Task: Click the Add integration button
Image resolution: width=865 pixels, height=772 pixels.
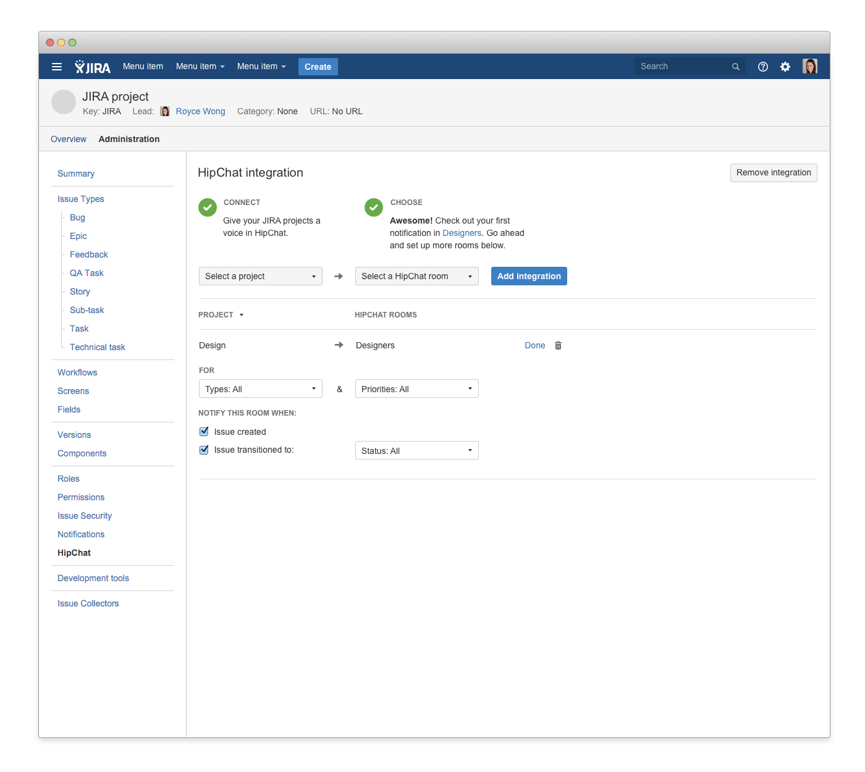Action: 529,276
